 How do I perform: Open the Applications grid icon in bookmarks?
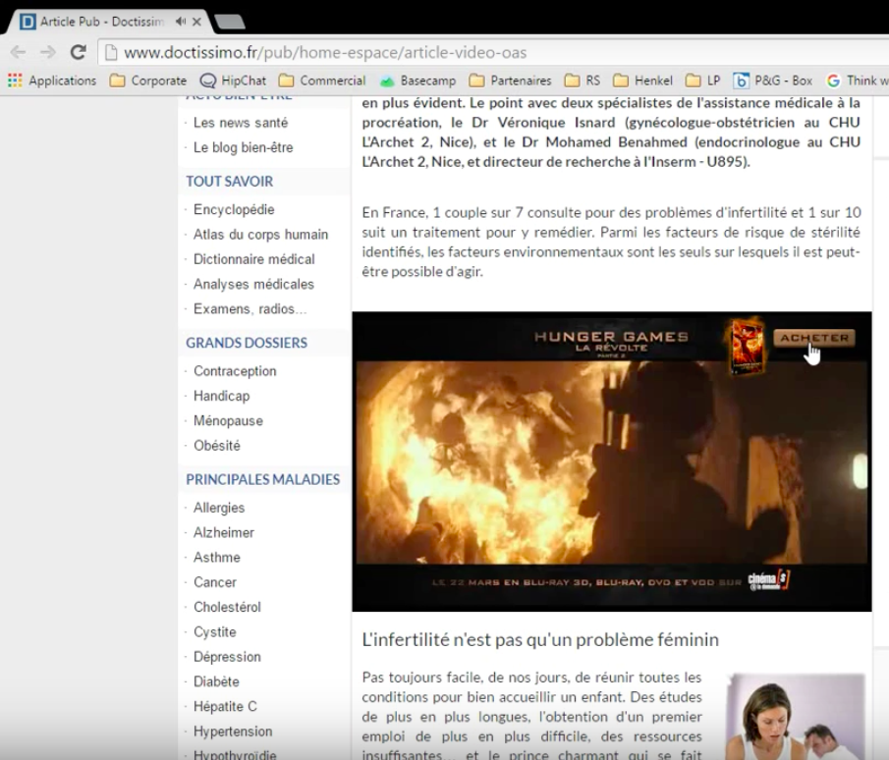(x=15, y=81)
